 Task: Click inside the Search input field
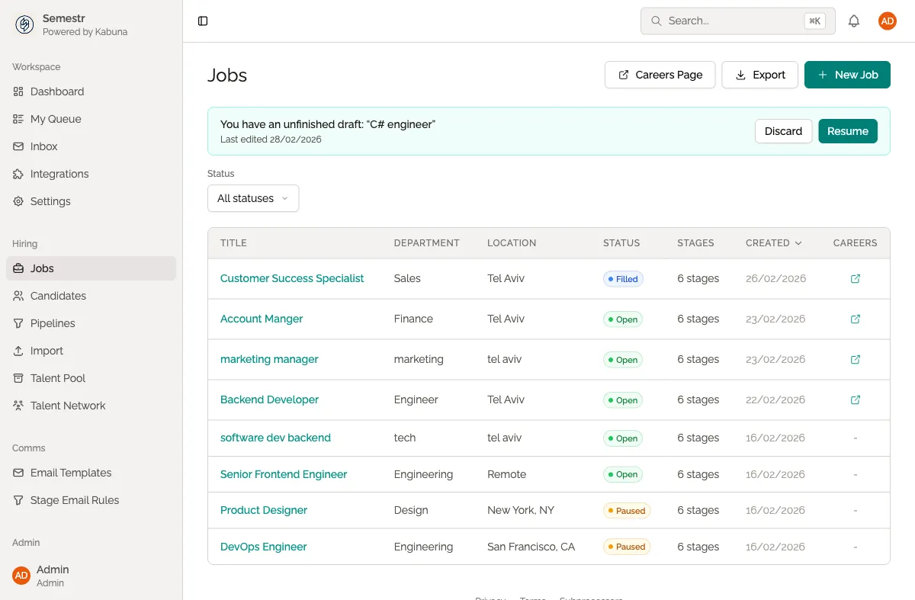click(x=724, y=21)
